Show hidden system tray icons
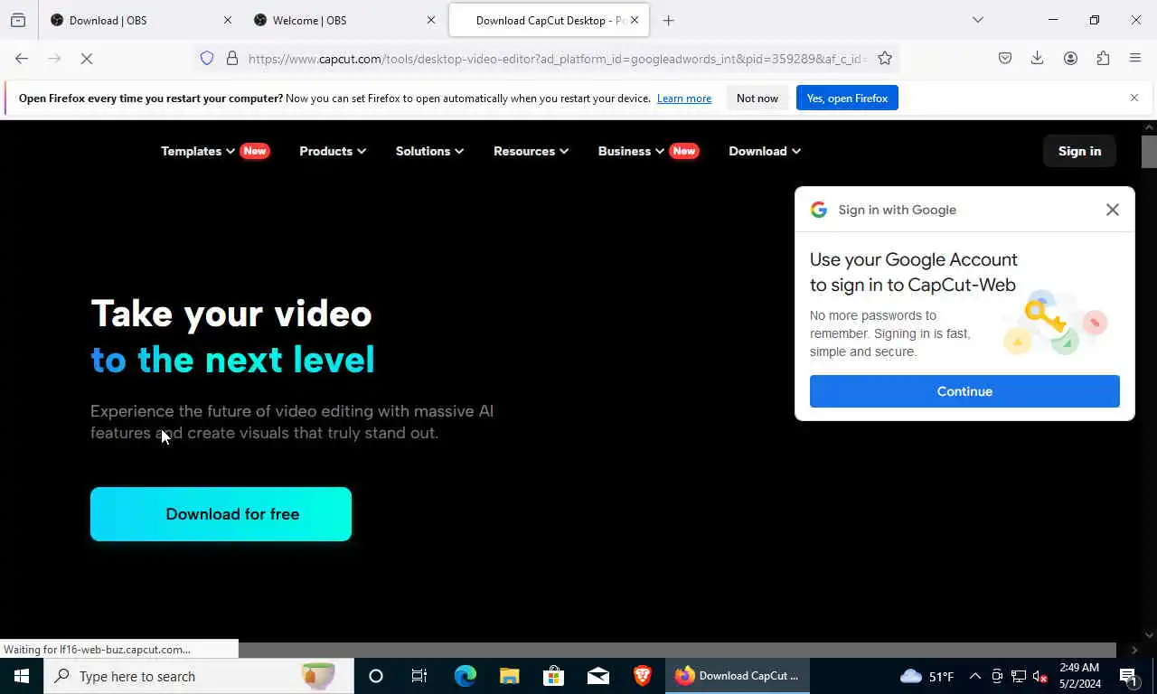Image resolution: width=1157 pixels, height=694 pixels. (x=974, y=676)
